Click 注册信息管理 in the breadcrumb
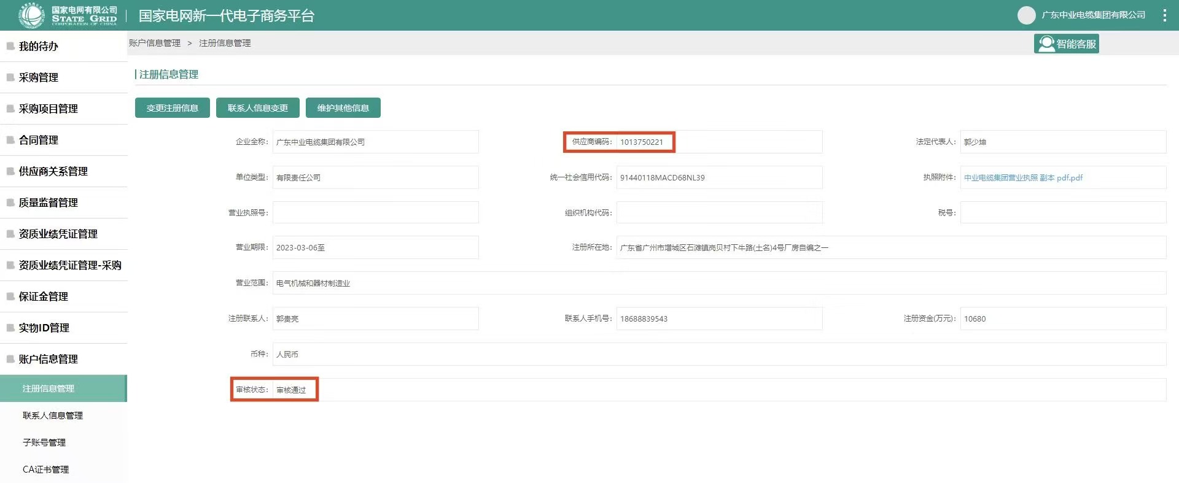 point(225,43)
